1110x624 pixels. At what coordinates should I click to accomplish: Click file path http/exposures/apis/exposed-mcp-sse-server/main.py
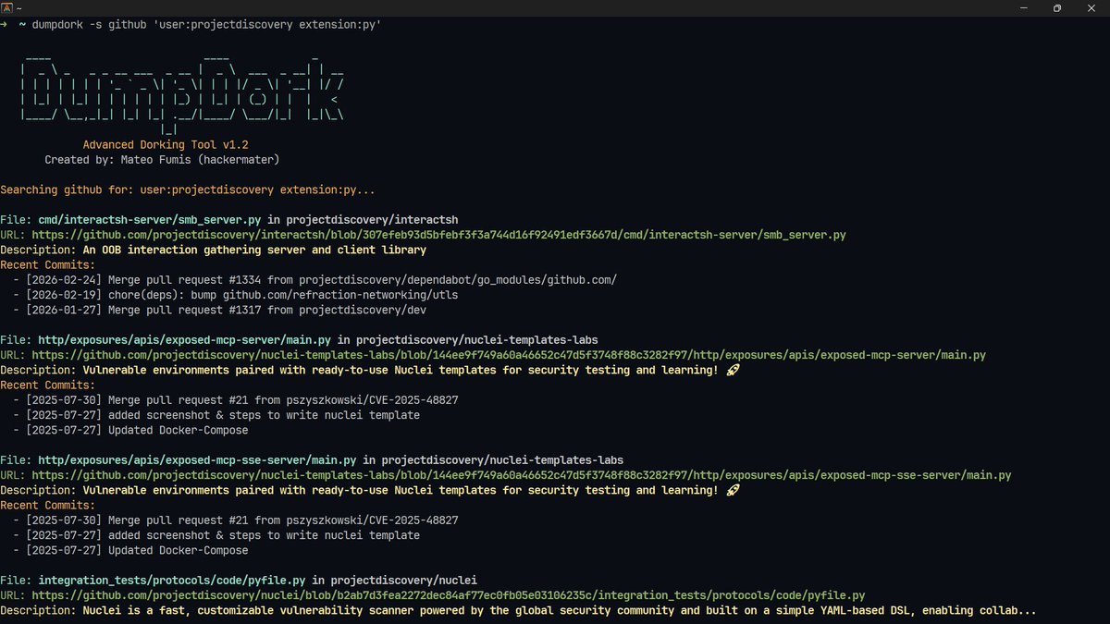coord(197,460)
